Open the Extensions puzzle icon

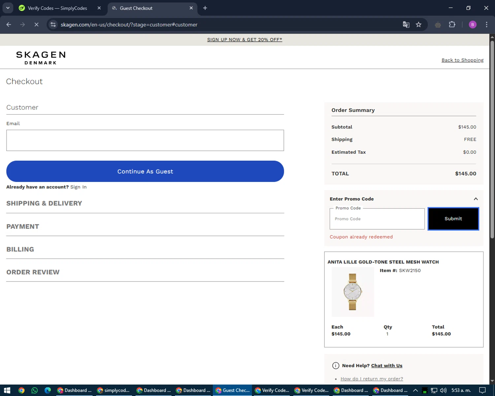pos(452,25)
